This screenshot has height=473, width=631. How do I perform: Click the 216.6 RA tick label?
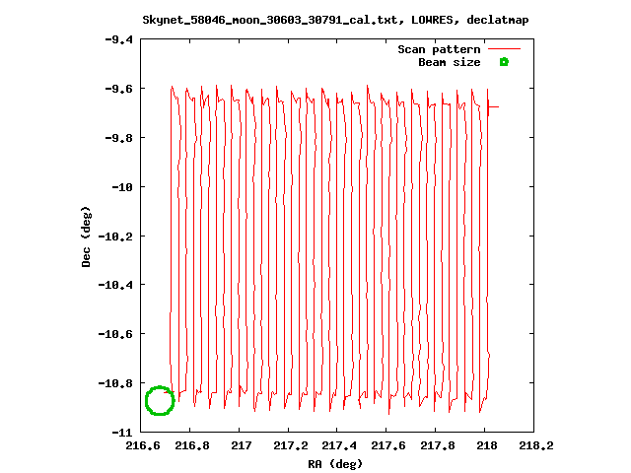(143, 445)
